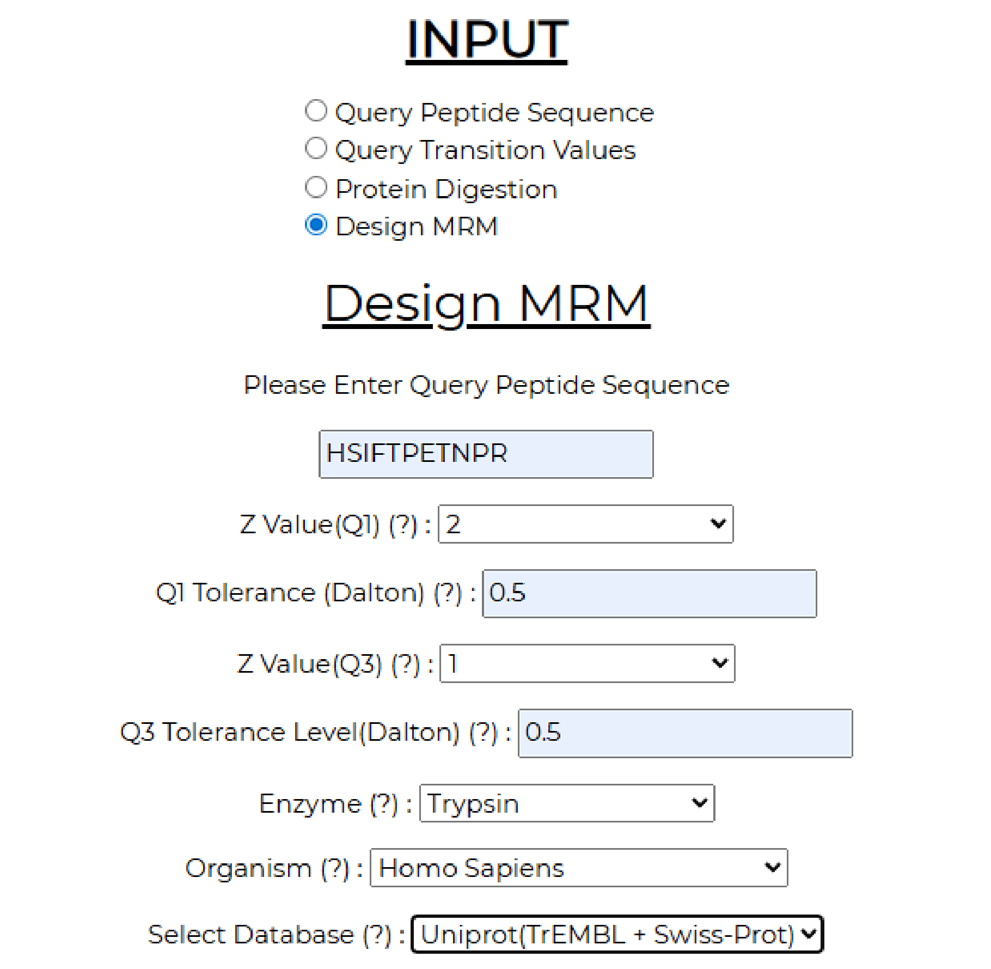Click the help (?) beside Select Database
This screenshot has width=991, height=969.
[377, 935]
